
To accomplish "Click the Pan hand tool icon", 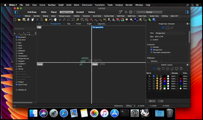I will tap(55, 20).
